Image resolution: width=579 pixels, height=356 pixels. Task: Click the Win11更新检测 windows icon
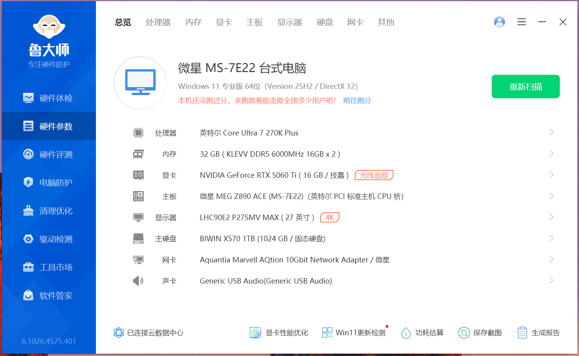click(327, 333)
